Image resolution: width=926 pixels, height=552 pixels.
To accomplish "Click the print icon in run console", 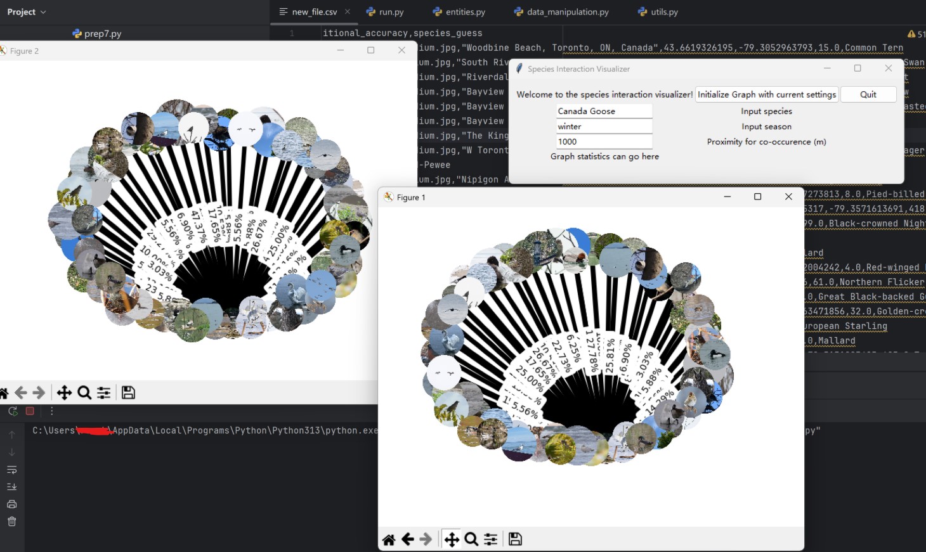I will [x=12, y=504].
